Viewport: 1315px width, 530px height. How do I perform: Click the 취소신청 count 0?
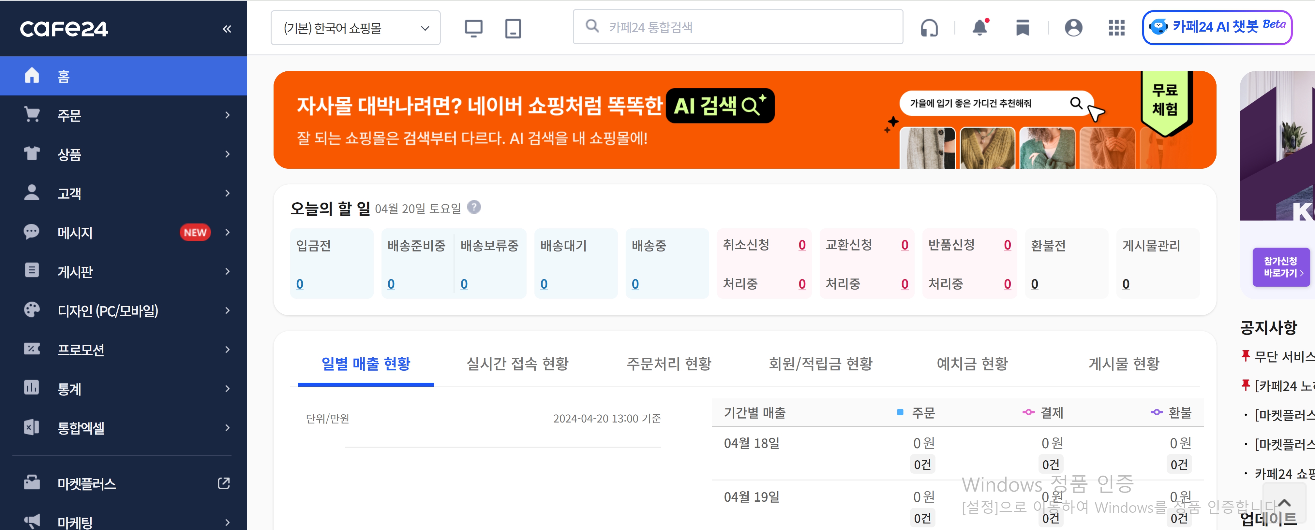click(x=802, y=245)
